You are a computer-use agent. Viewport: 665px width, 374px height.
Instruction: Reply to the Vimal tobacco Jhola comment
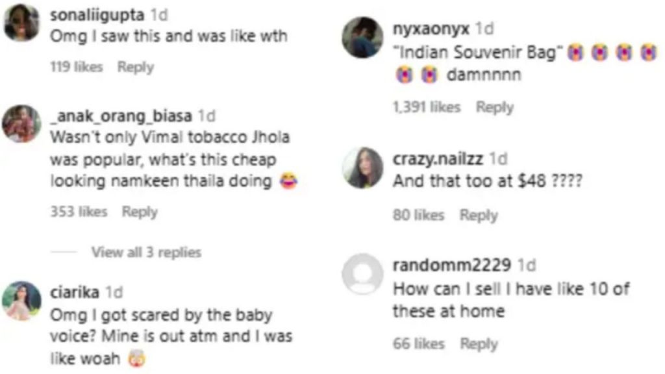[140, 212]
